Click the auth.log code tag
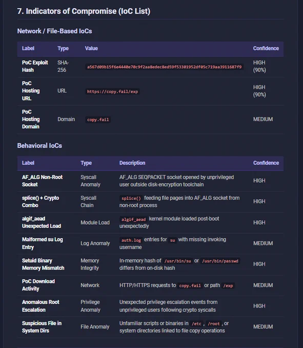Image resolution: width=303 pixels, height=348 pixels. tap(131, 240)
